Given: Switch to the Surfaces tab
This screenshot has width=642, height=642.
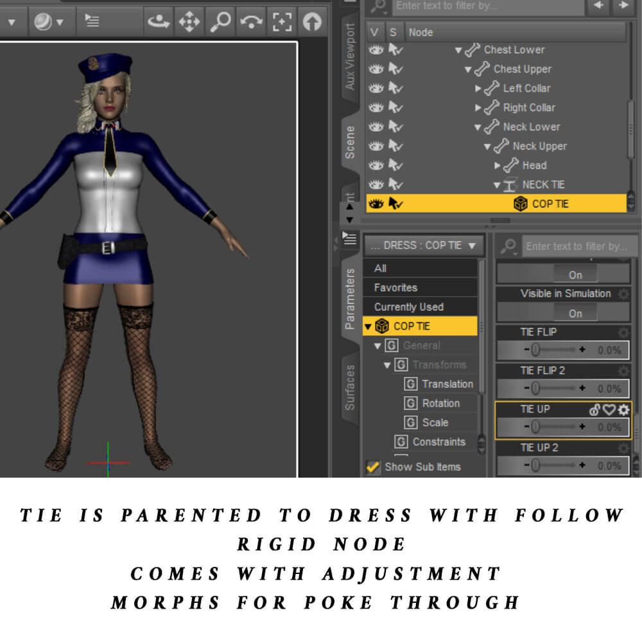Looking at the screenshot, I should (350, 387).
